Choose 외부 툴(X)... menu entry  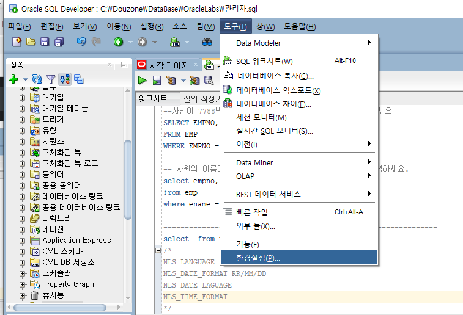[x=299, y=226]
